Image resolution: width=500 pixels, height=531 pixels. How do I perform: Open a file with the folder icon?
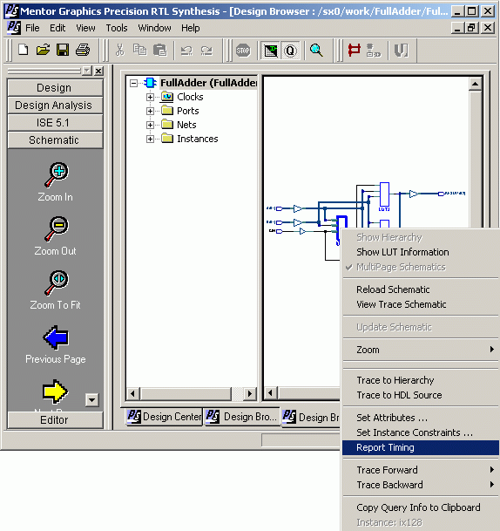(43, 50)
